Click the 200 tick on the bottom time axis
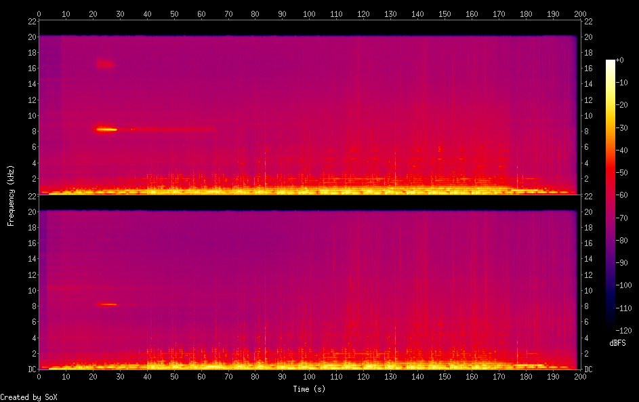The image size is (639, 402). 579,377
